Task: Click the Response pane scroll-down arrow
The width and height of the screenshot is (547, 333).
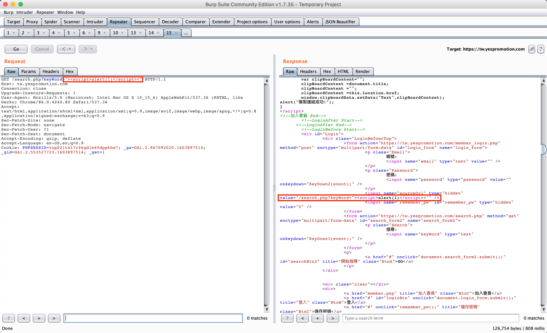Action: (544, 309)
